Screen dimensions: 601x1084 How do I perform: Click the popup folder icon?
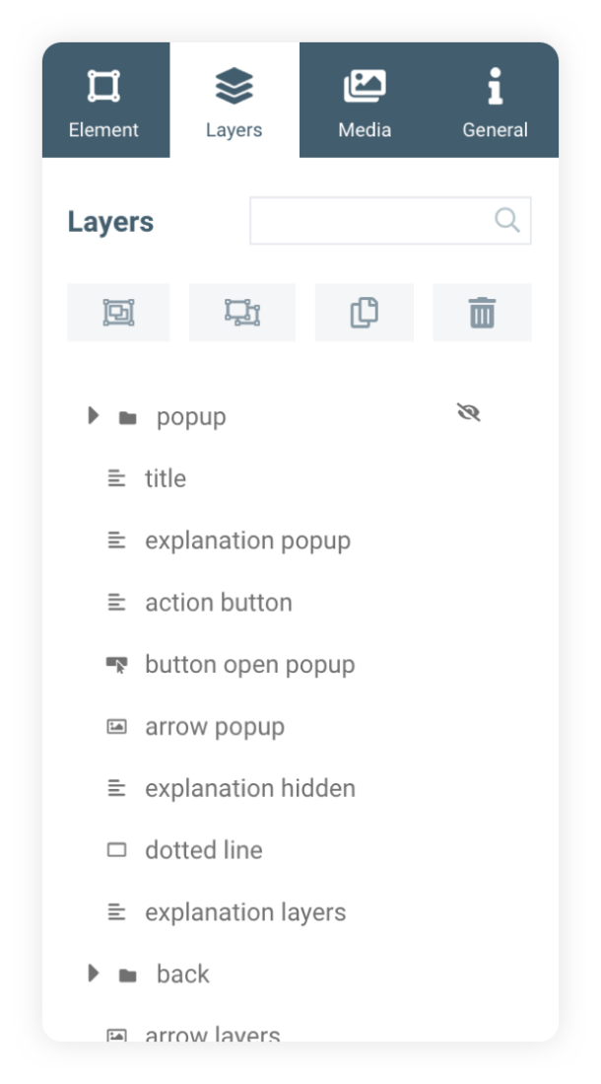coord(127,417)
